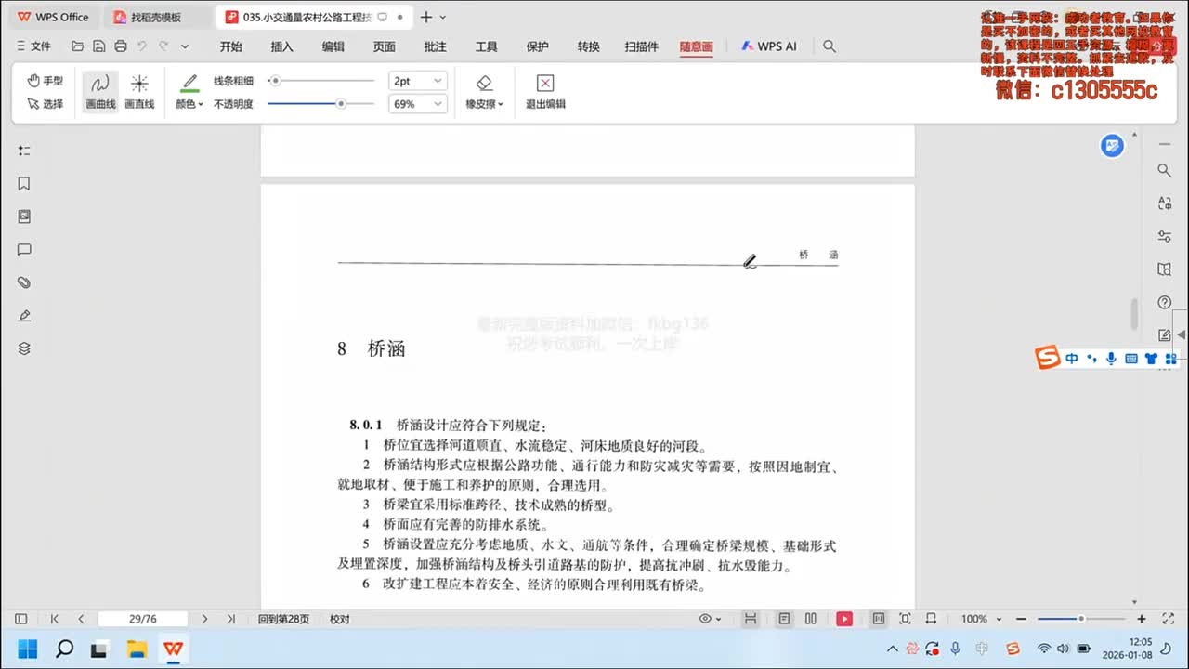
Task: Open the outline list icon in left sidebar
Action: tap(24, 151)
